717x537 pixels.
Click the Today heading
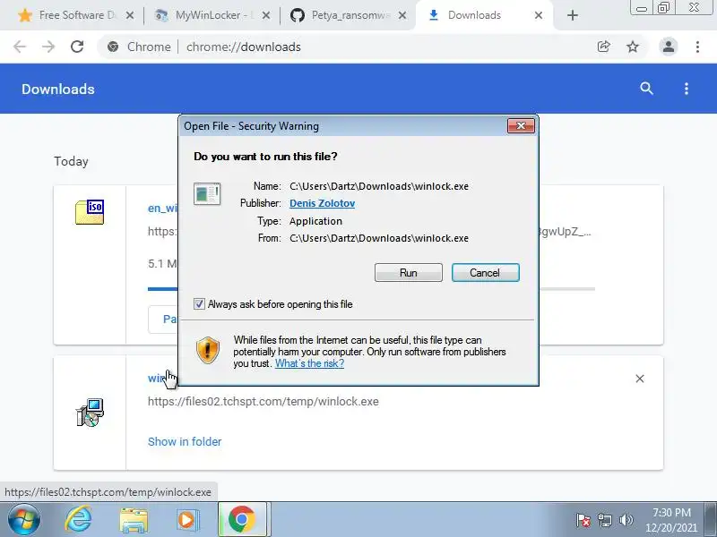click(71, 161)
